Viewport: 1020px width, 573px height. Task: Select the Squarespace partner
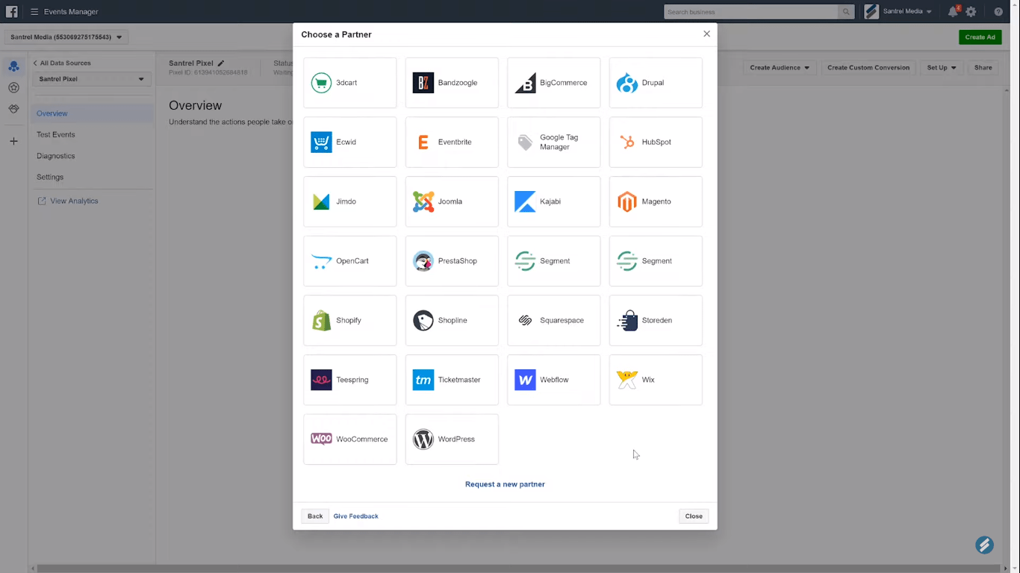pos(553,320)
